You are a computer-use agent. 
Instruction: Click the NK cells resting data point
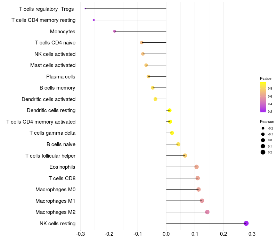click(246, 223)
